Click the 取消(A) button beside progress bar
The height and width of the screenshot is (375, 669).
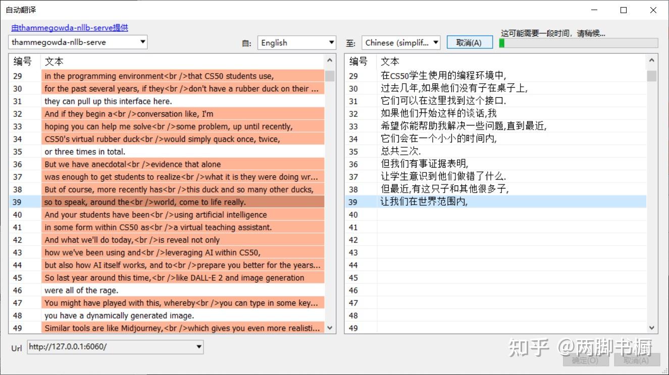470,43
